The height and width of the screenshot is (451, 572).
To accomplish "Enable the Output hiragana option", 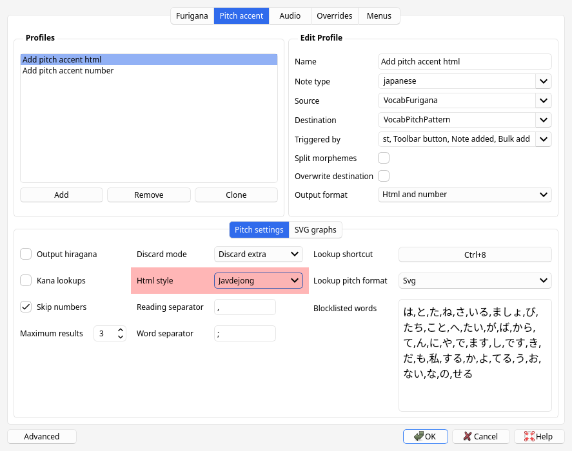I will coord(26,254).
